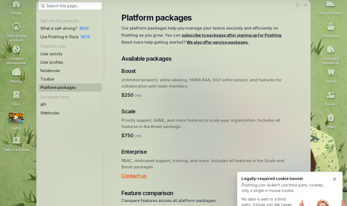Open Webhooks under Developer tools

point(70,113)
